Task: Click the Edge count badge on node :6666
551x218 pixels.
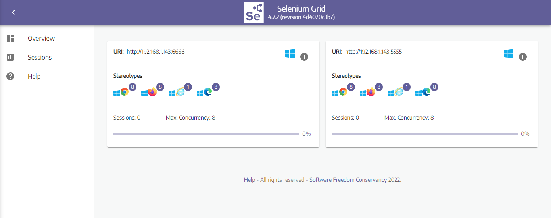Action: pyautogui.click(x=216, y=87)
